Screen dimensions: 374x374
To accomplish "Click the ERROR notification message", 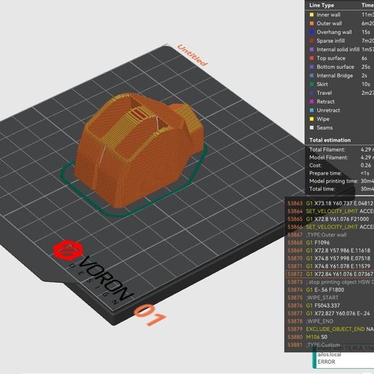I will 326,362.
